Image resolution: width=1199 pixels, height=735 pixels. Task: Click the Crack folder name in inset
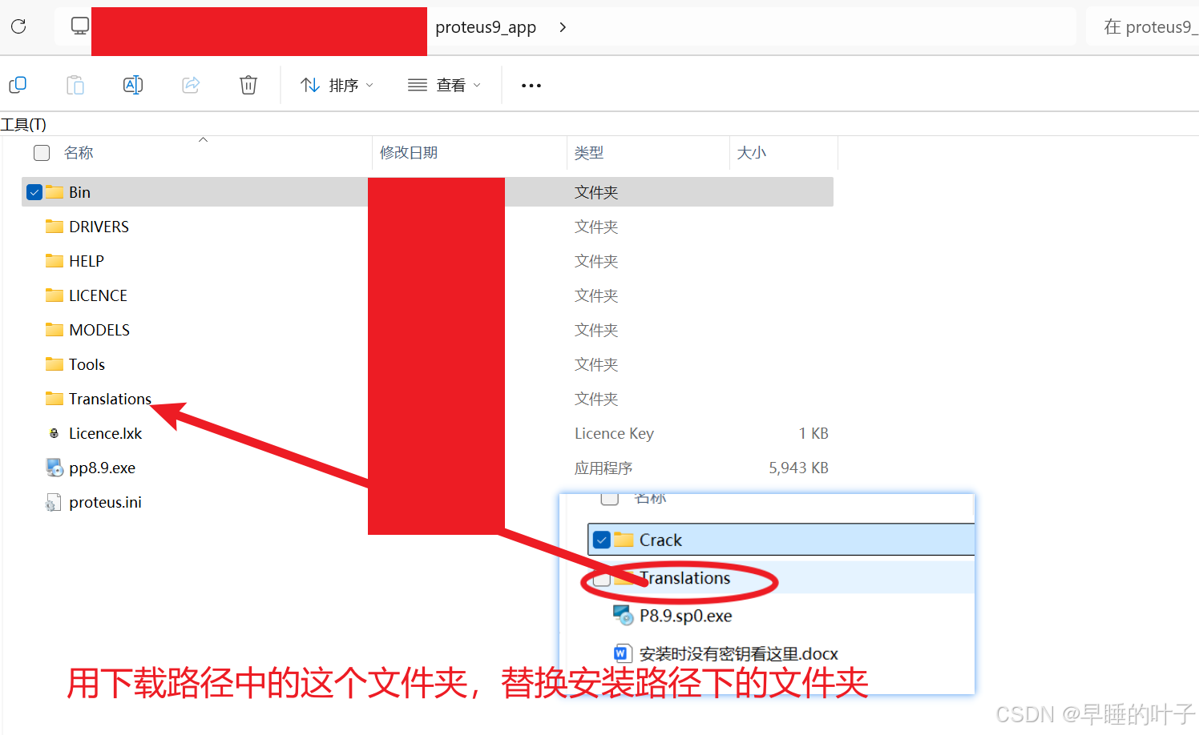(x=660, y=540)
